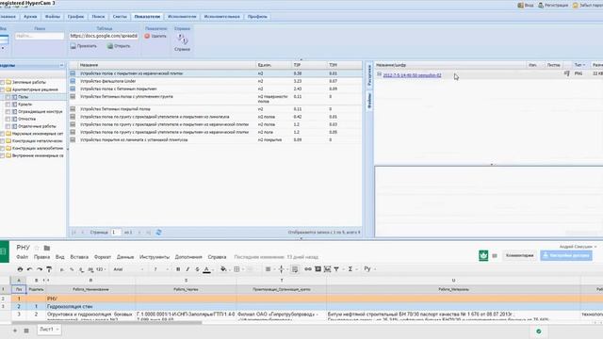Viewport: 603px width, 339px height.
Task: Click the Справка help icon in ribbon
Action: pyautogui.click(x=182, y=39)
